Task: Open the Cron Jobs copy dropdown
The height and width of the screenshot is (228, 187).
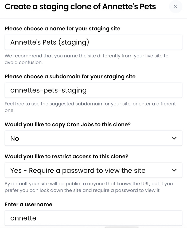Action: coord(93,138)
